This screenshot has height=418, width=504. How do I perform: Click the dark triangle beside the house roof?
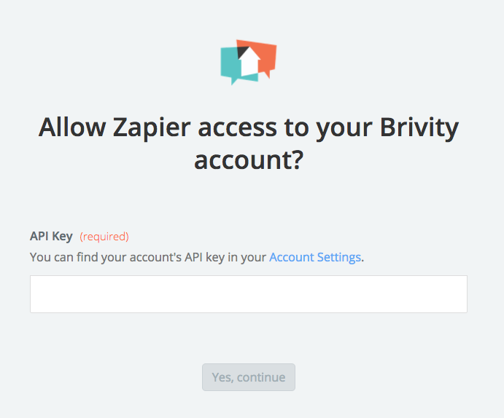click(241, 51)
